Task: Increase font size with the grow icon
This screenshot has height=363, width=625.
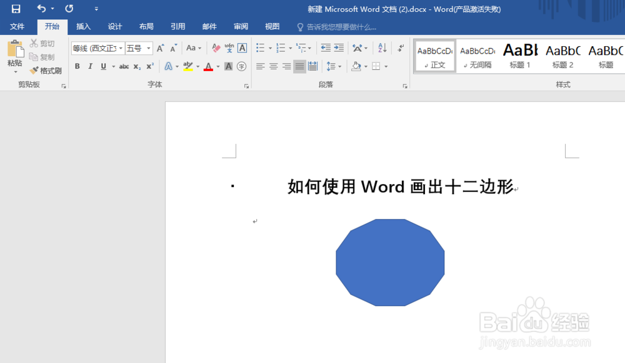Action: point(160,48)
